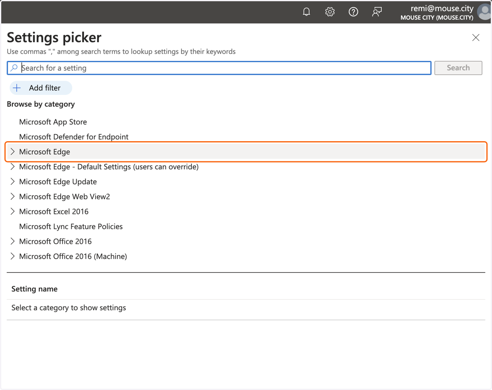
Task: Focus the Search for a setting field
Action: [219, 68]
